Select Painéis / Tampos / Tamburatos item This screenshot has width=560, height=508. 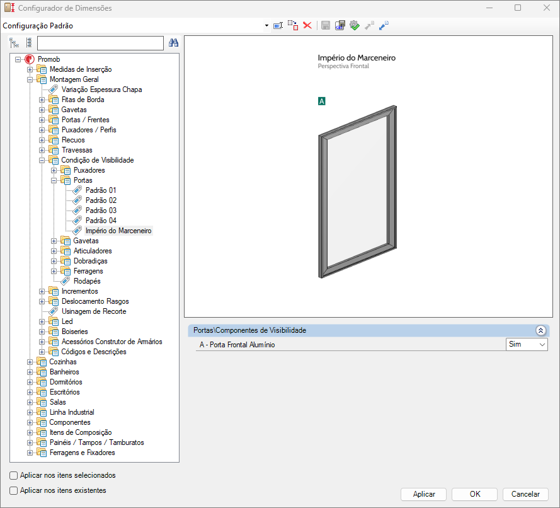[x=97, y=442]
